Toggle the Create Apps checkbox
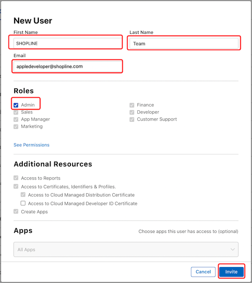 [x=16, y=212]
